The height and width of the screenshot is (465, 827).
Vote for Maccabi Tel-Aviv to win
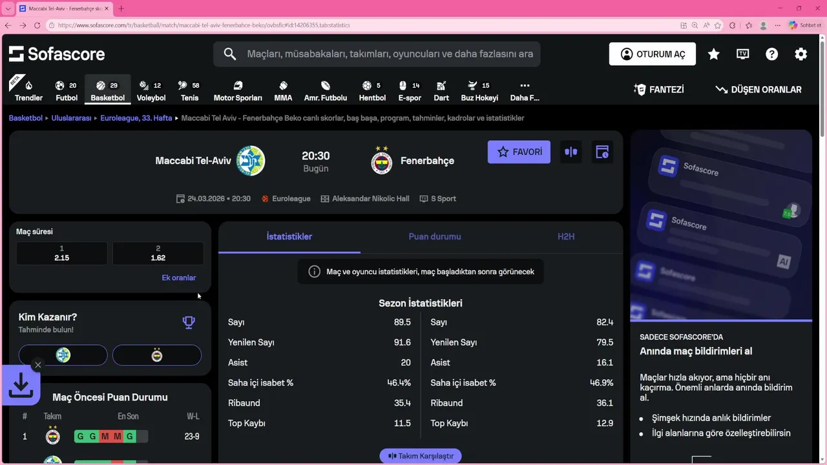click(x=63, y=355)
